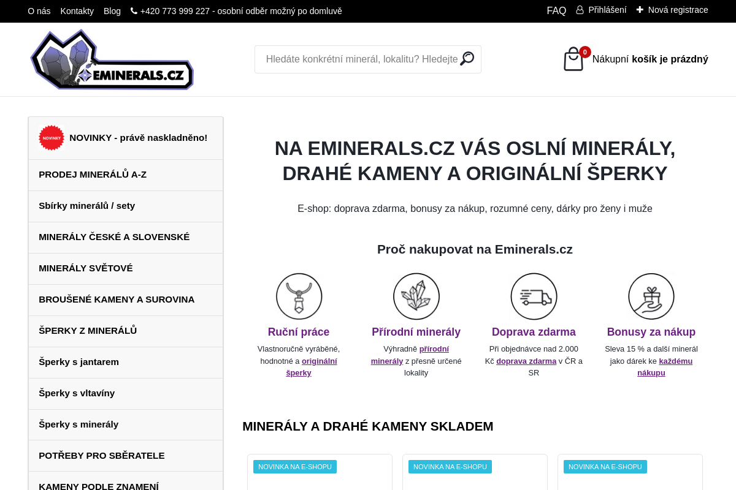Image resolution: width=736 pixels, height=490 pixels.
Task: Click the gift-in-hand bonus icon
Action: tap(651, 296)
